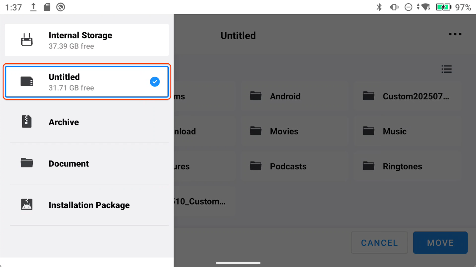Click the Bluetooth icon in status bar
Screen dimensions: 476x267
pyautogui.click(x=379, y=7)
